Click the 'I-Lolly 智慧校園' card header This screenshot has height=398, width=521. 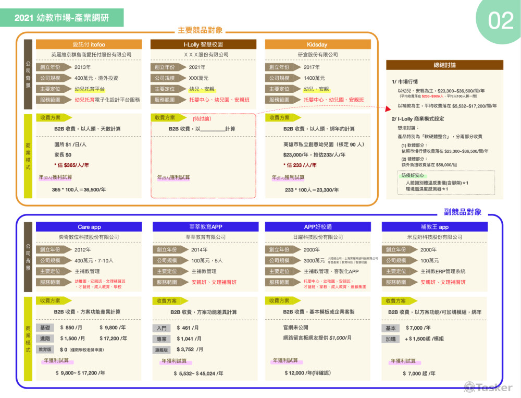point(203,44)
